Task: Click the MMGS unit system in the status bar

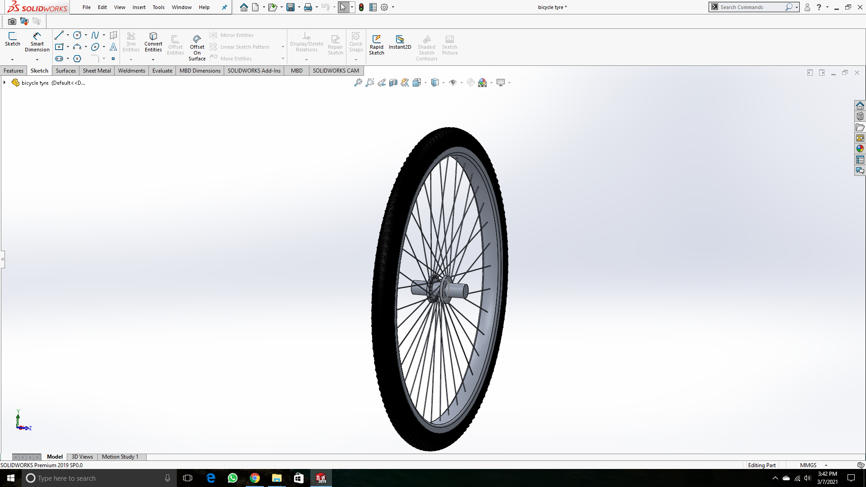Action: coord(808,465)
